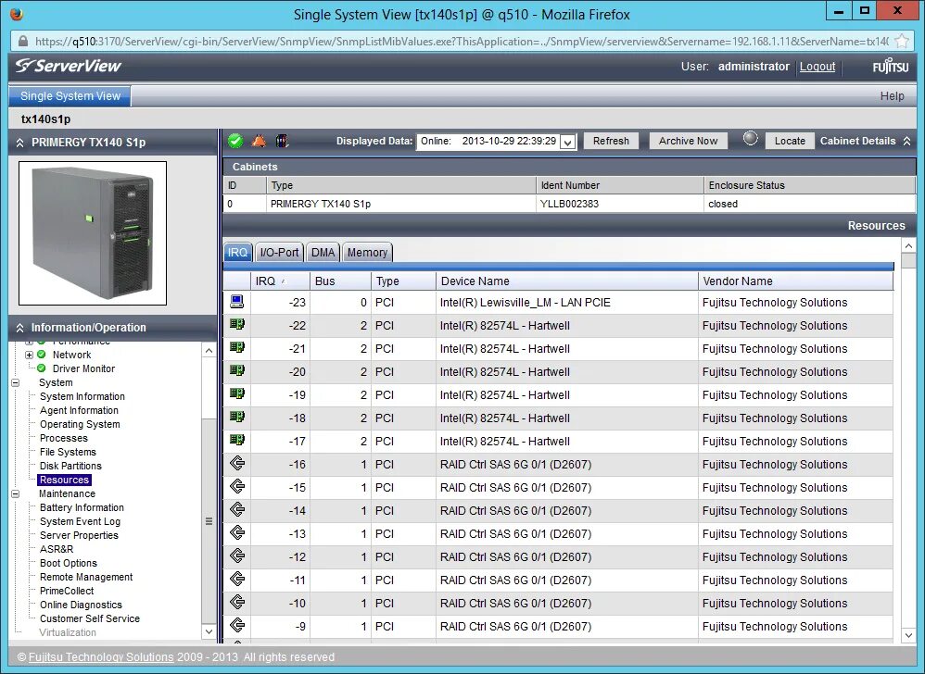The image size is (925, 674).
Task: Click the Logout link
Action: pos(817,67)
